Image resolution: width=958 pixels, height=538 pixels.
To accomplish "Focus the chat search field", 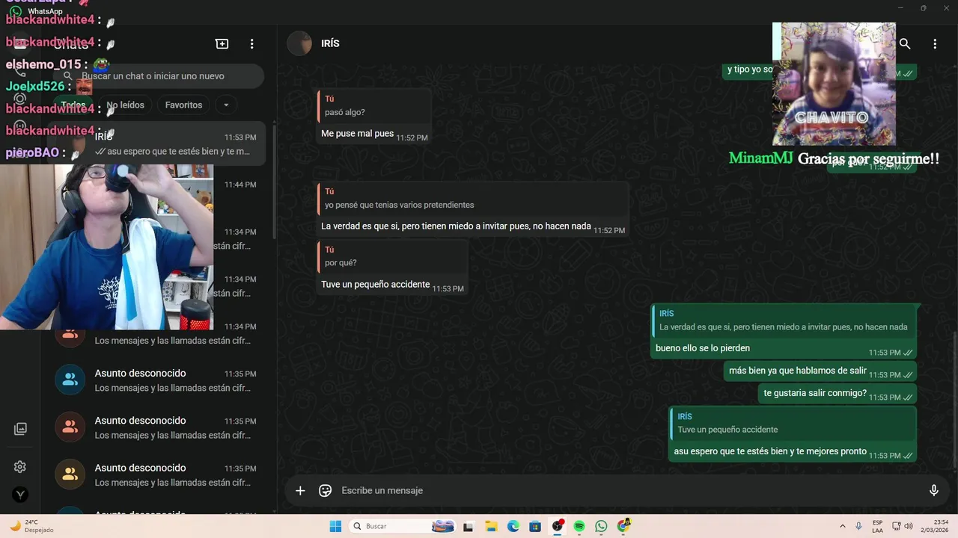I will point(160,76).
